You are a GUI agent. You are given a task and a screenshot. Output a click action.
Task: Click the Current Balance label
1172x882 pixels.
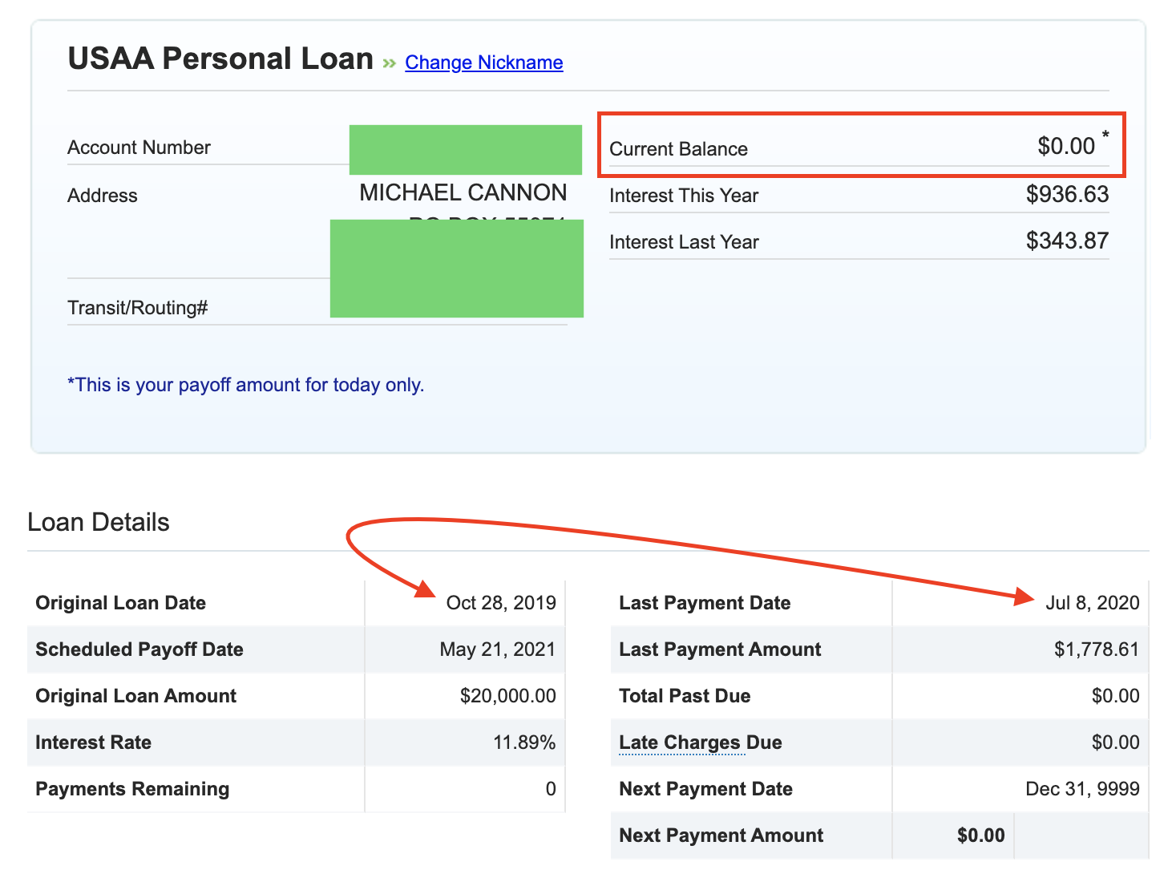tap(678, 149)
